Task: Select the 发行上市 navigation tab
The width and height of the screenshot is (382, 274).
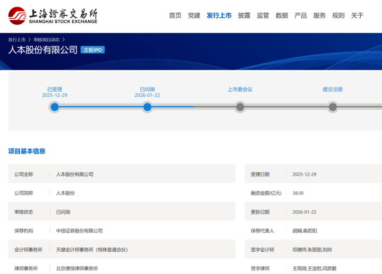Action: pyautogui.click(x=219, y=15)
